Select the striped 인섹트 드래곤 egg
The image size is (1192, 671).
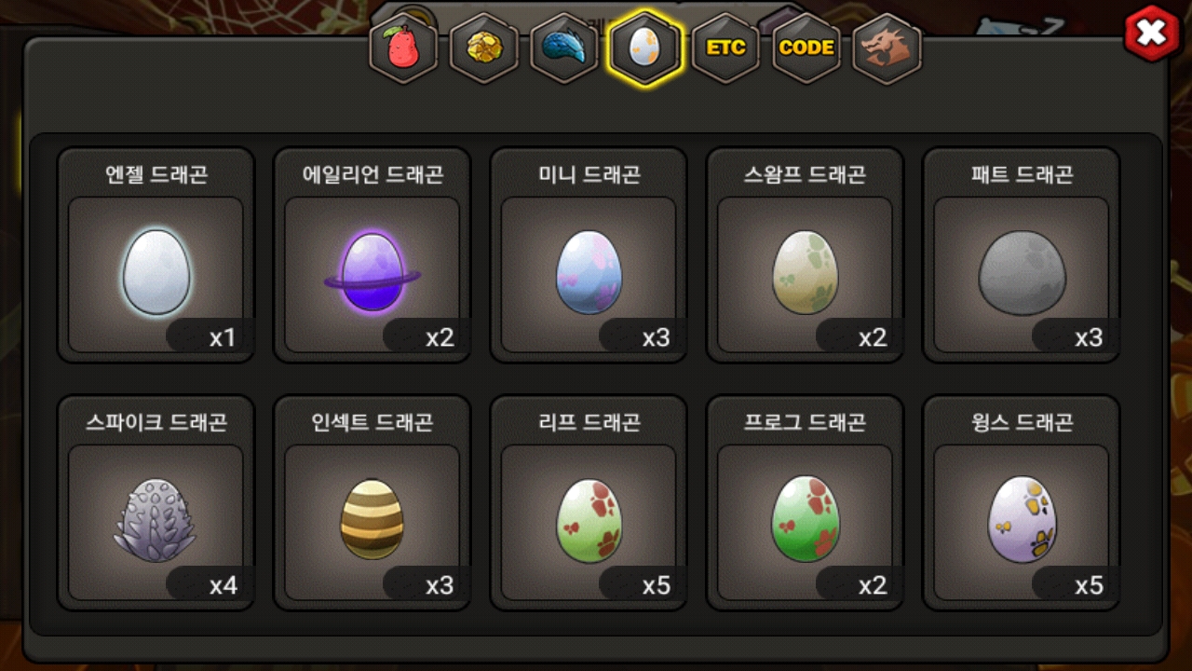click(x=372, y=520)
